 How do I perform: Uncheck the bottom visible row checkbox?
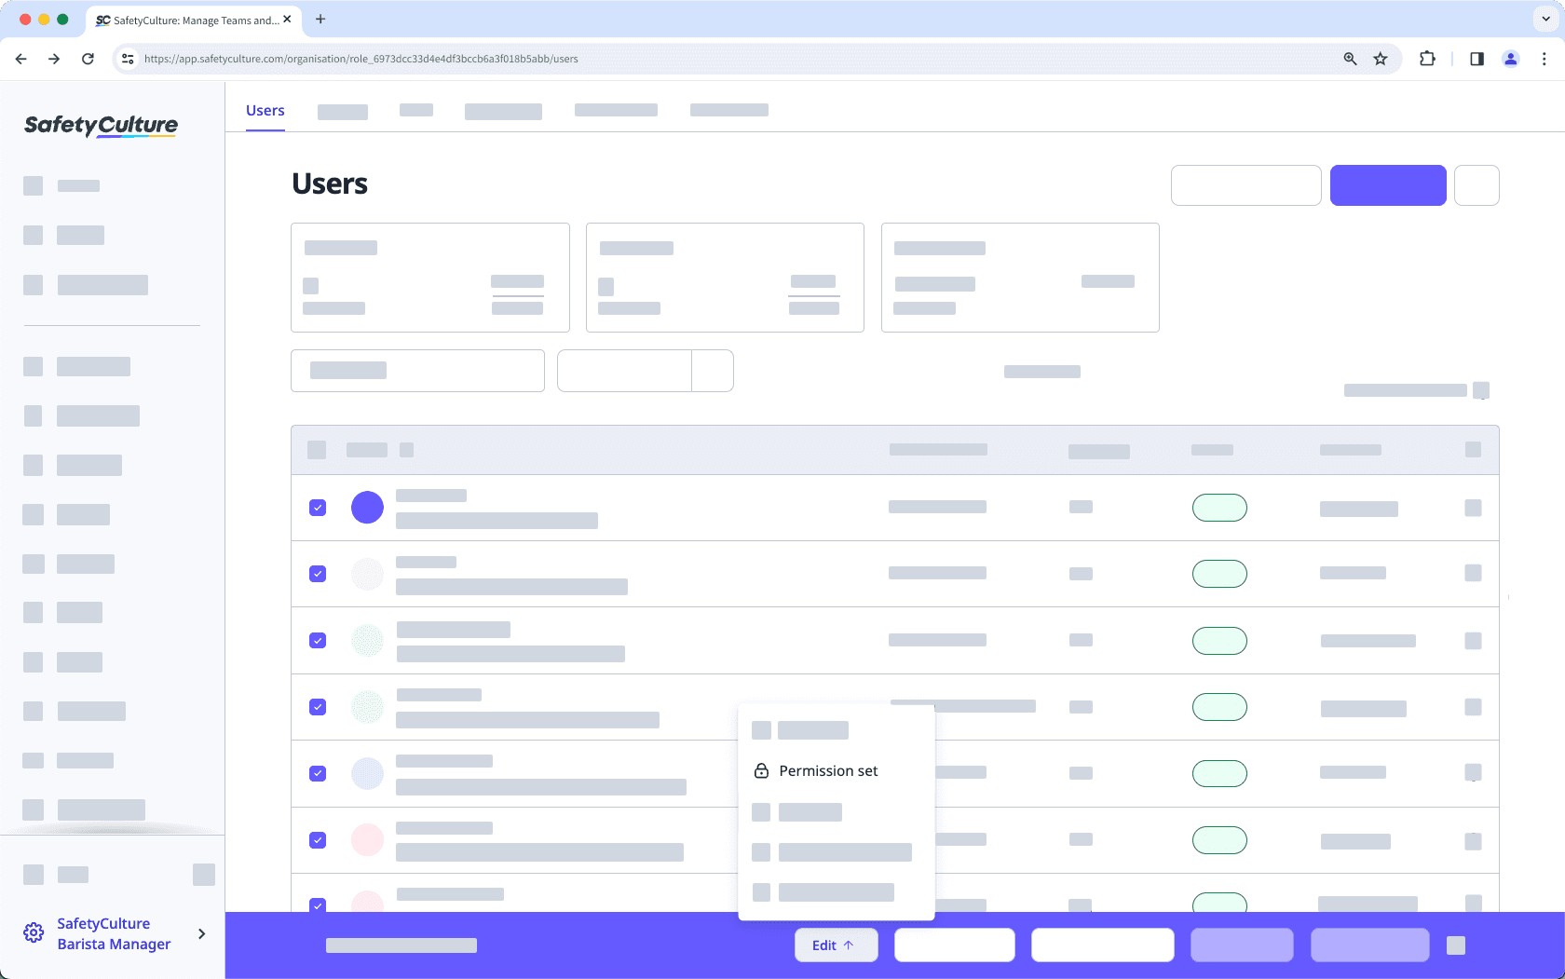tap(318, 905)
